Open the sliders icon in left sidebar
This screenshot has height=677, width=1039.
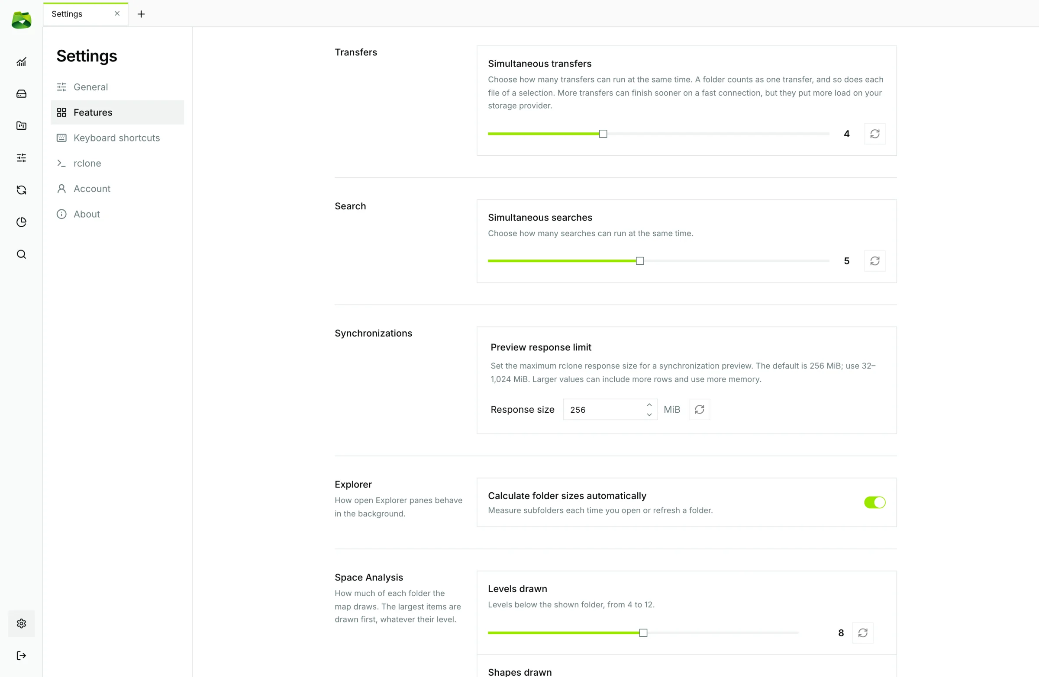pos(21,158)
